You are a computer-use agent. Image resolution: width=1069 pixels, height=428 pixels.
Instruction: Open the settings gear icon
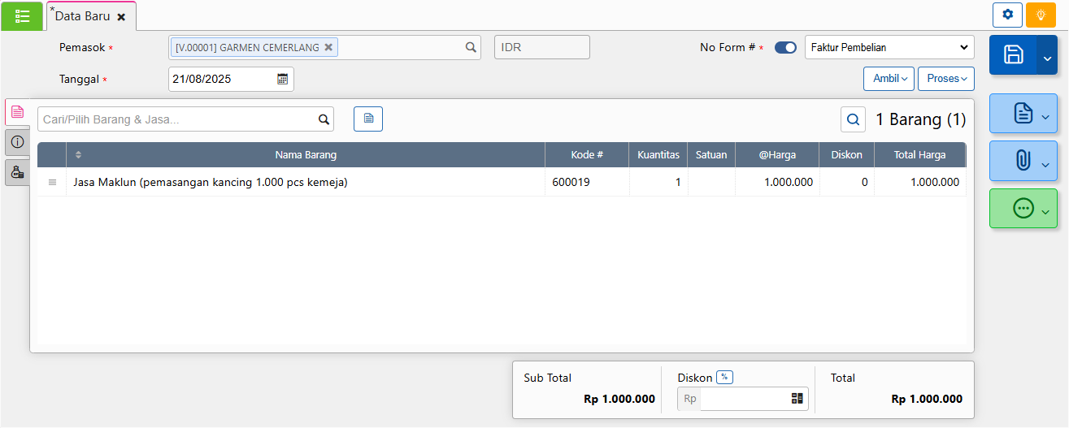(1007, 15)
